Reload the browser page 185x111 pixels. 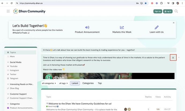(12, 3)
